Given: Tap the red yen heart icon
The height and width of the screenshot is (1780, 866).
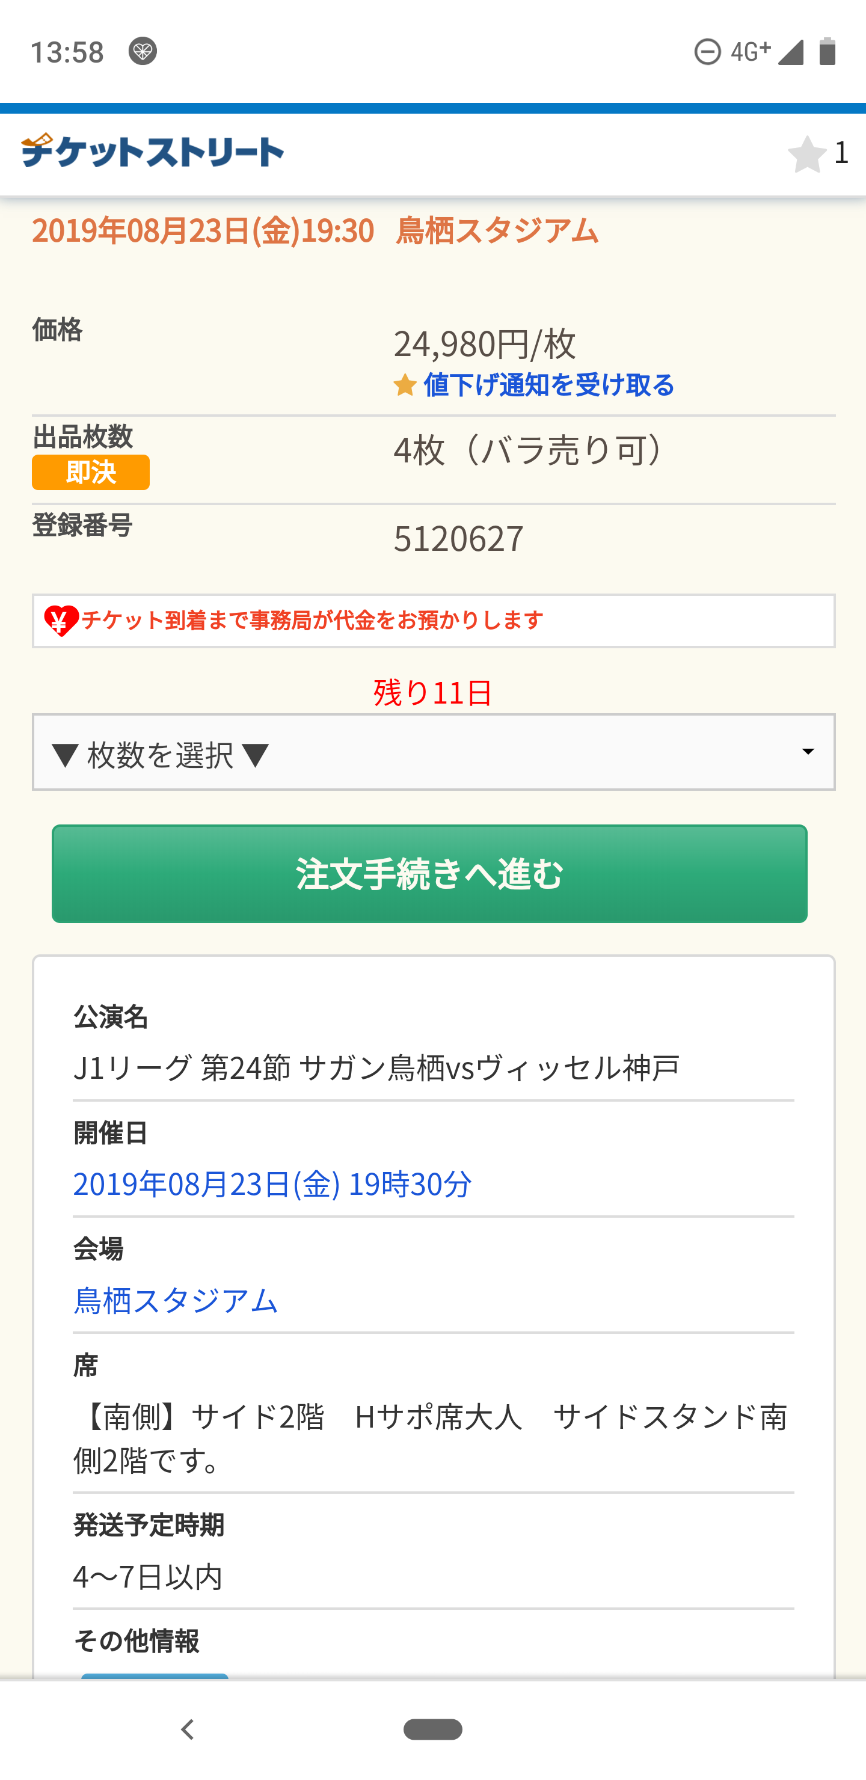Looking at the screenshot, I should 61,621.
